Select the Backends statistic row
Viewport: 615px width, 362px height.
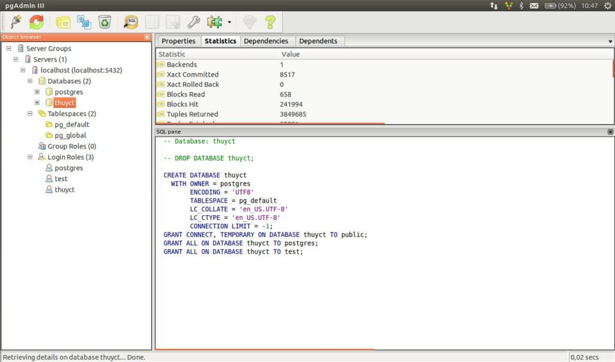tap(384, 65)
